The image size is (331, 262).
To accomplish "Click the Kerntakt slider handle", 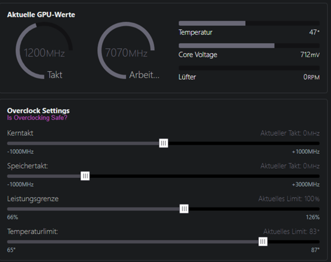I will [163, 143].
